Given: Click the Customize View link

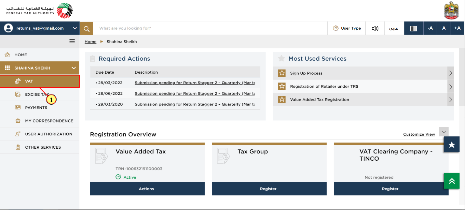Looking at the screenshot, I should click(x=419, y=134).
